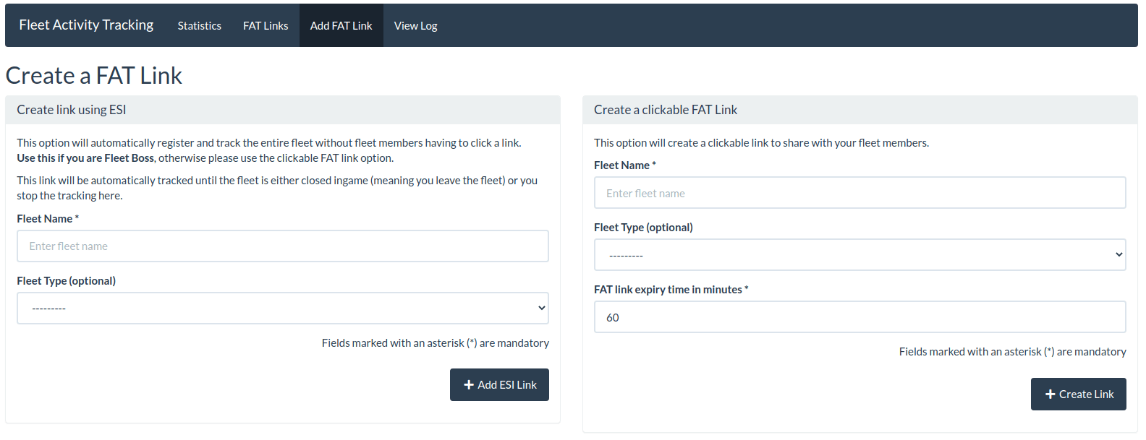Screen dimensions: 1146x440
Task: Click the expiry time field showing 60
Action: pos(860,317)
